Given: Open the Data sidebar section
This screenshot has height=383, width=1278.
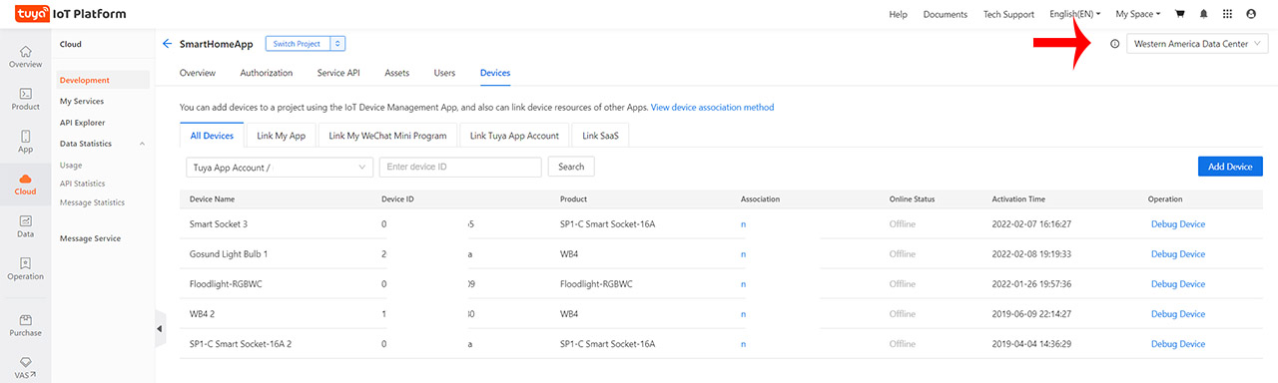Looking at the screenshot, I should pyautogui.click(x=25, y=225).
